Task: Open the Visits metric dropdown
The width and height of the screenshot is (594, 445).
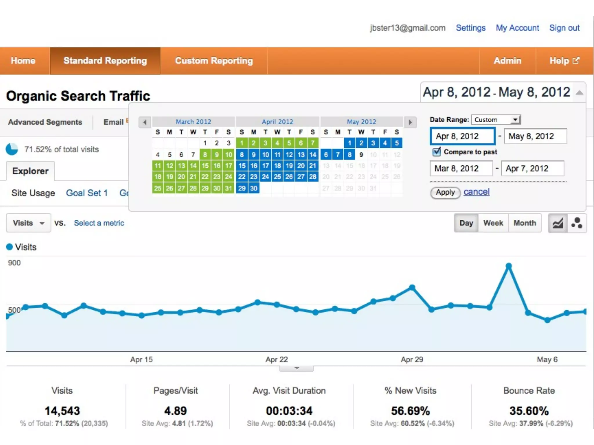Action: pyautogui.click(x=28, y=223)
